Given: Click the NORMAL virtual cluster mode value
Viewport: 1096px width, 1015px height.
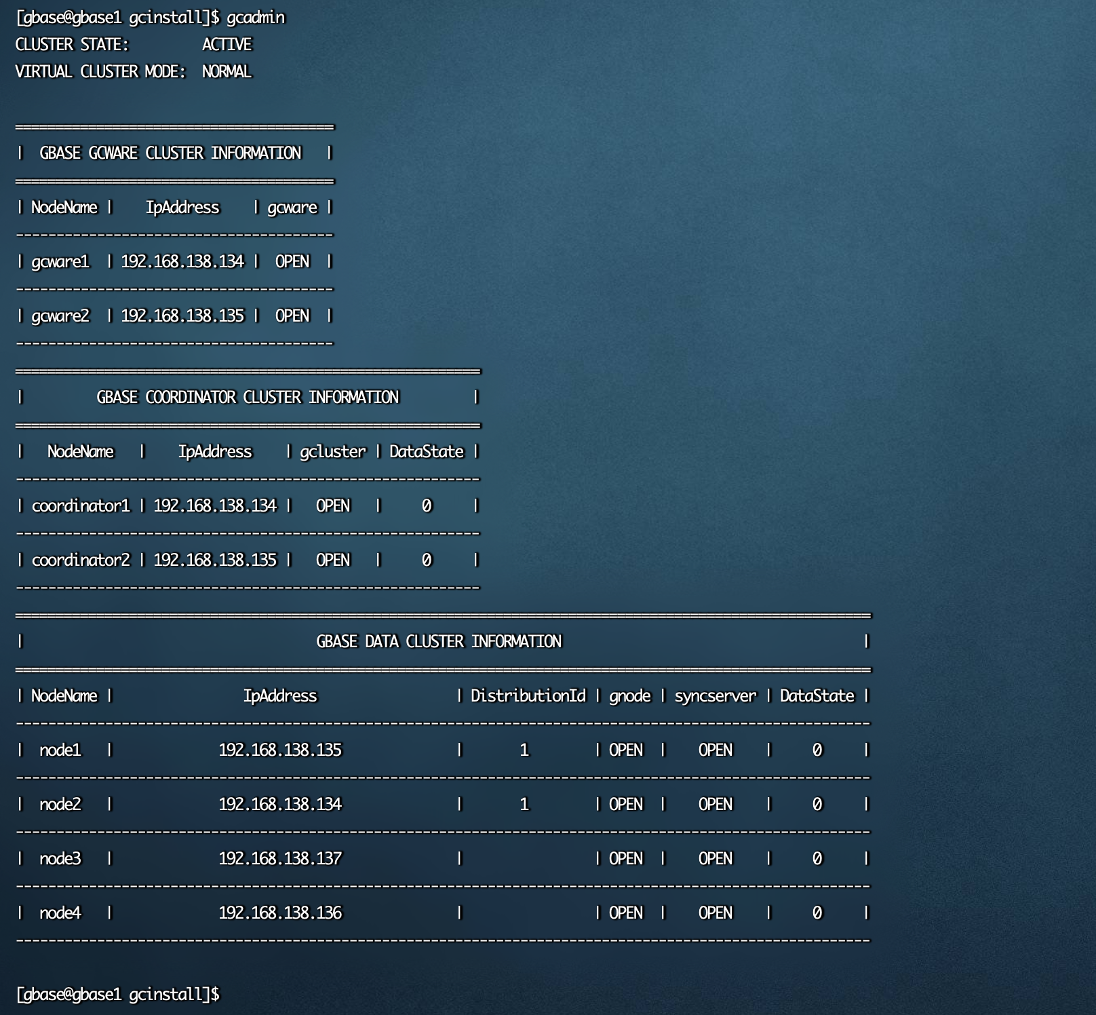Looking at the screenshot, I should point(227,72).
